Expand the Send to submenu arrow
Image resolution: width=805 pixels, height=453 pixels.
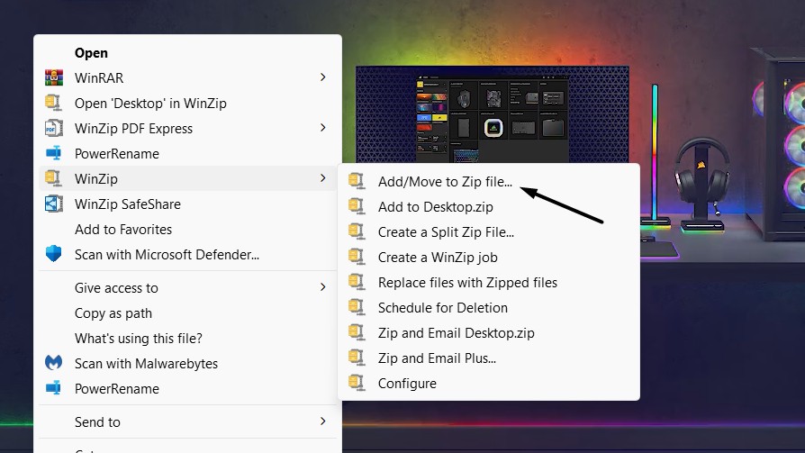point(323,421)
